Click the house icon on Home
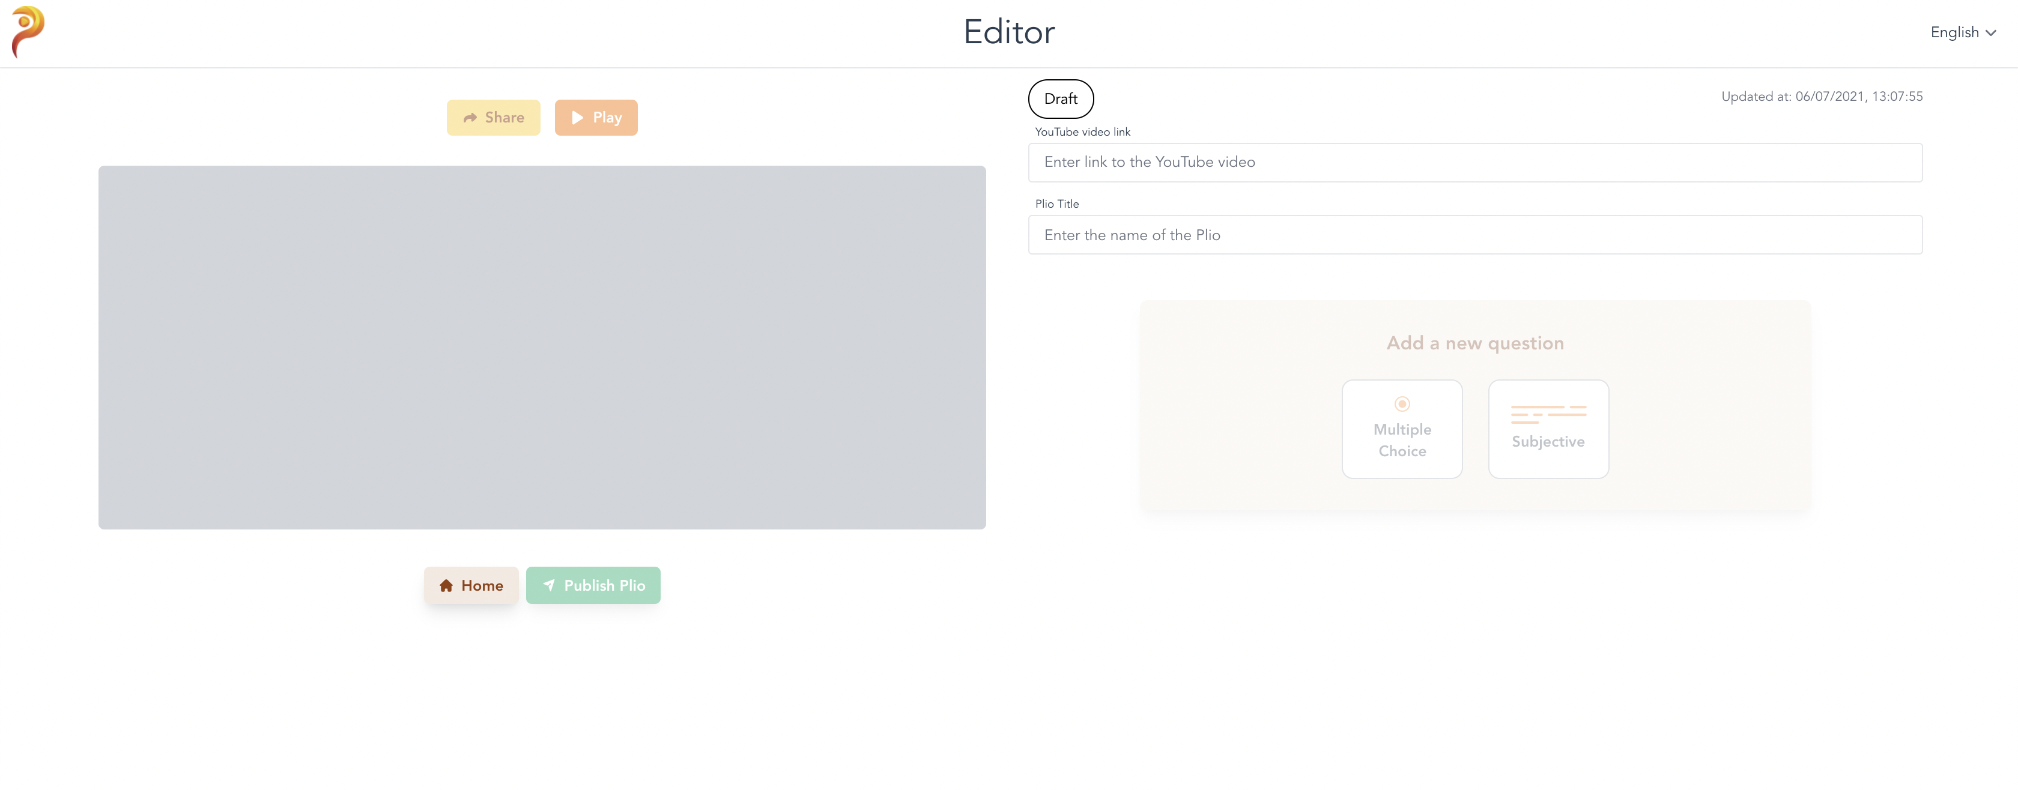Screen dimensions: 2018x790 446,586
